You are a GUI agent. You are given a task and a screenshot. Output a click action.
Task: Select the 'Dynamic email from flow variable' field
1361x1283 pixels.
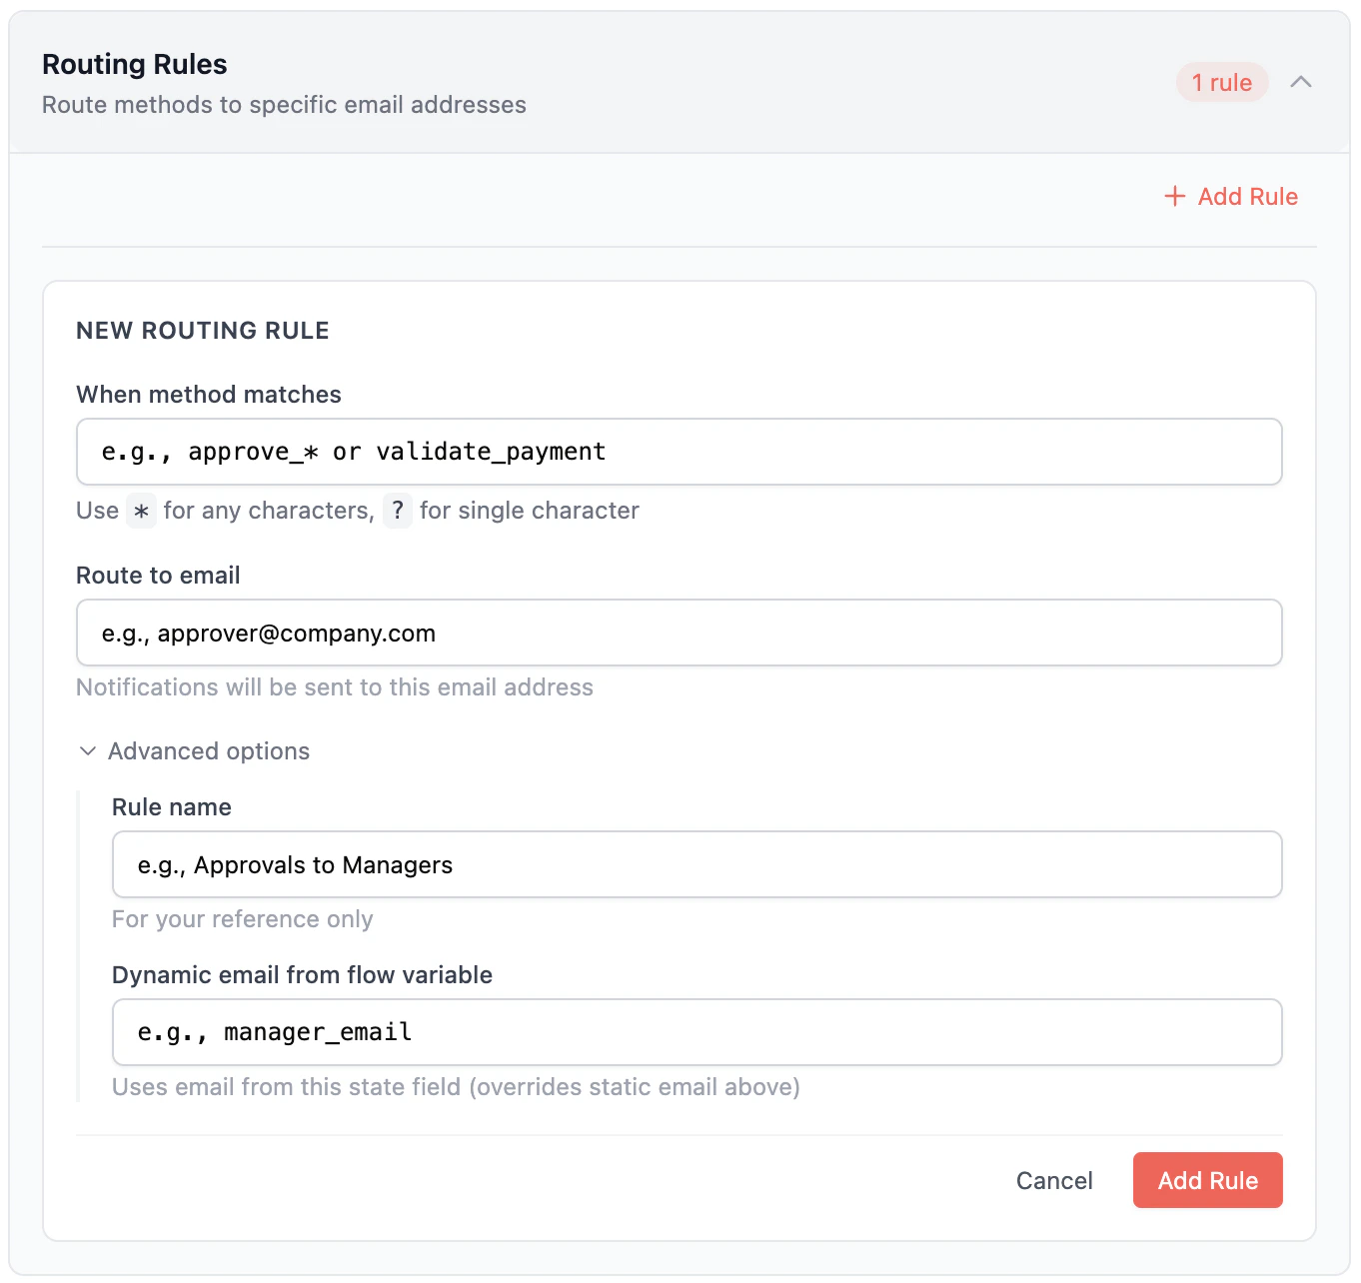[695, 1032]
